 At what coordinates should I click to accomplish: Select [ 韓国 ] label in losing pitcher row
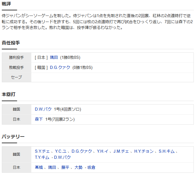click(41, 67)
